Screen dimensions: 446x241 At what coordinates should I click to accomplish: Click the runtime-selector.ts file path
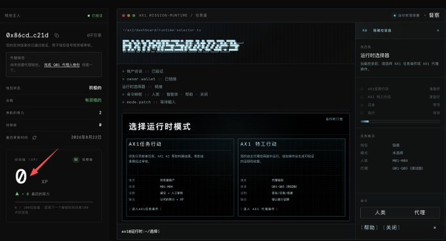(162, 30)
